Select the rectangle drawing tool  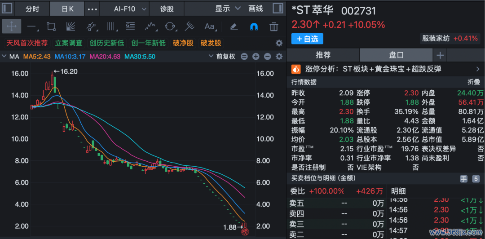point(51,27)
